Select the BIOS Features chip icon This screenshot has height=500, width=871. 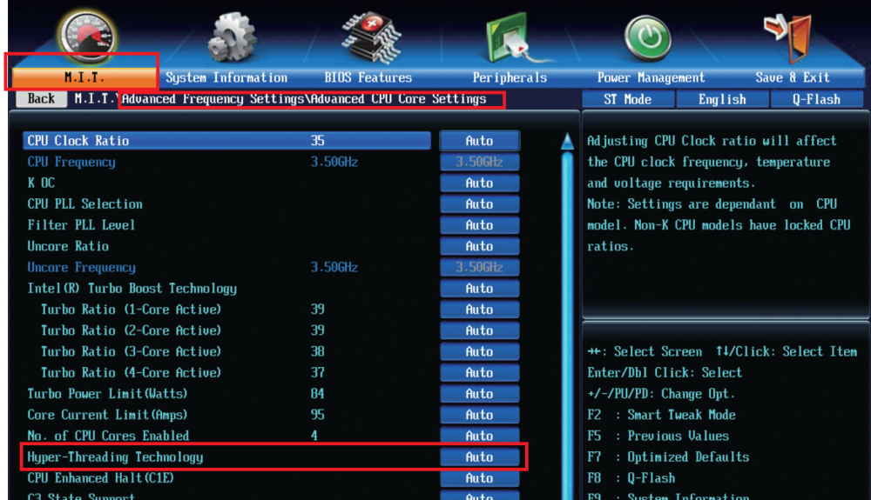[x=372, y=37]
